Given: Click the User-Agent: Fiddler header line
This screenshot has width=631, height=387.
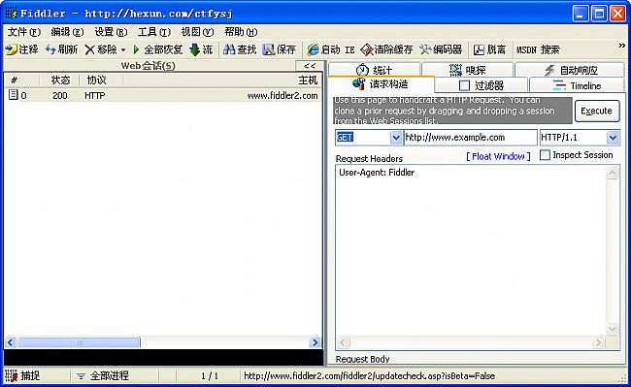Looking at the screenshot, I should 377,173.
